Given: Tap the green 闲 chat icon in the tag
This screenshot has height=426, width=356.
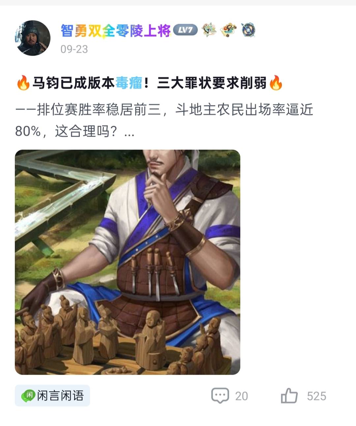Looking at the screenshot, I should click(28, 395).
